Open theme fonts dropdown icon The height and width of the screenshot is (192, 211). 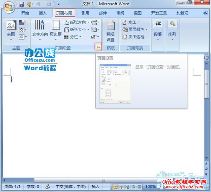coord(23,30)
